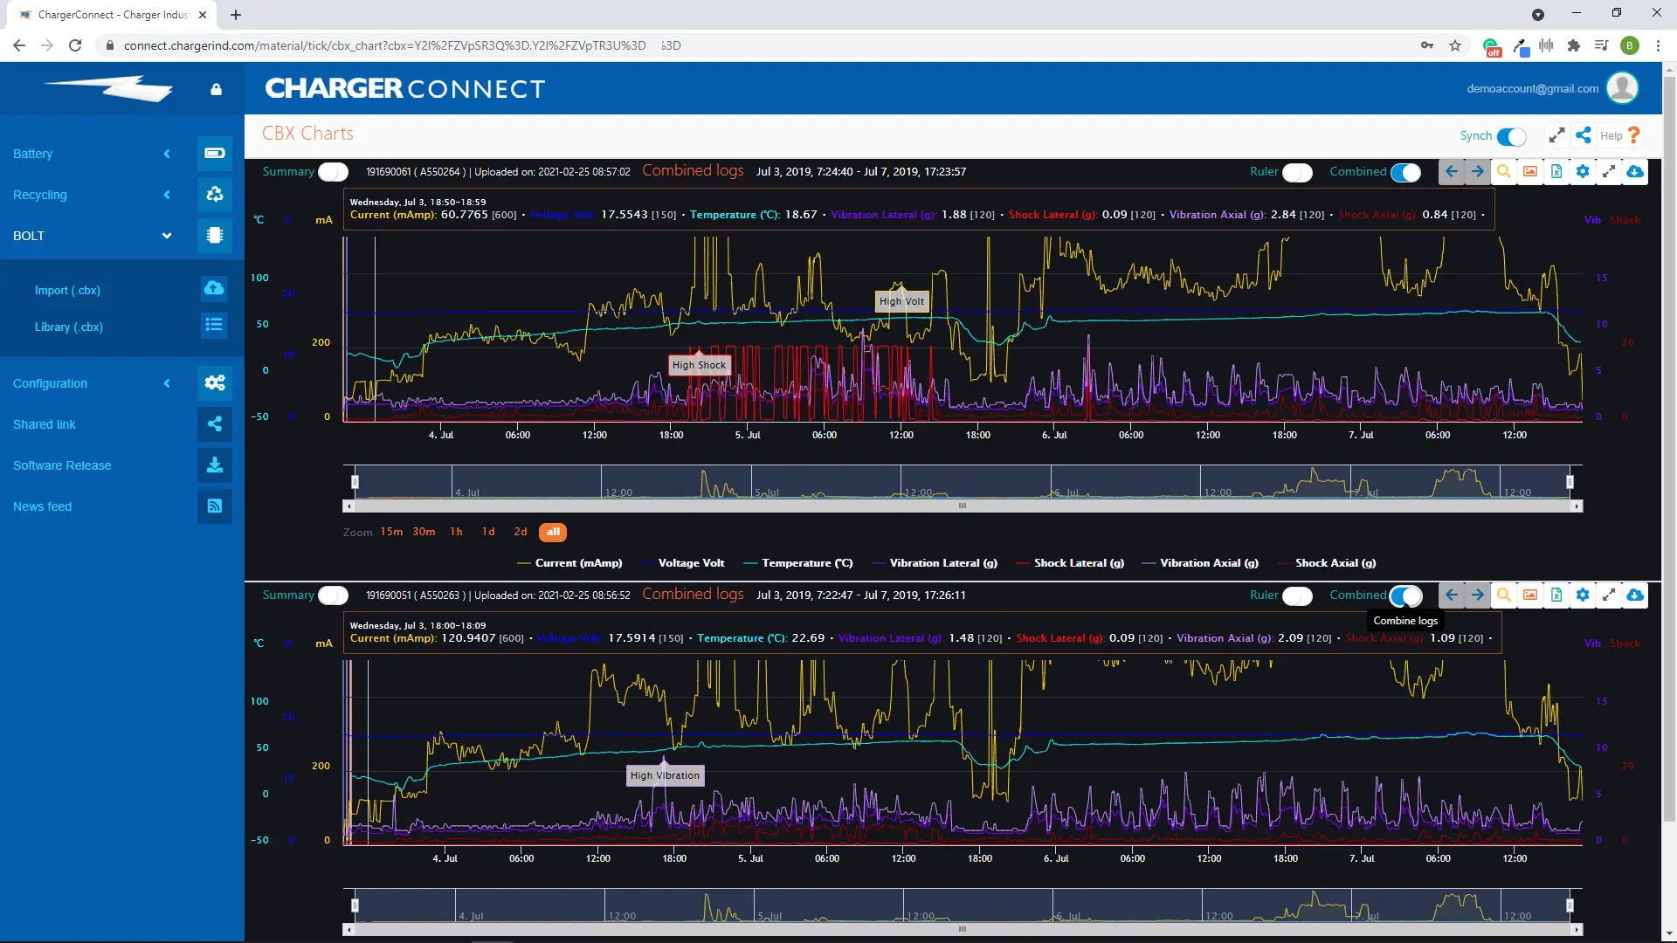1677x943 pixels.
Task: Click left handle of bottom chart navigator
Action: point(355,905)
